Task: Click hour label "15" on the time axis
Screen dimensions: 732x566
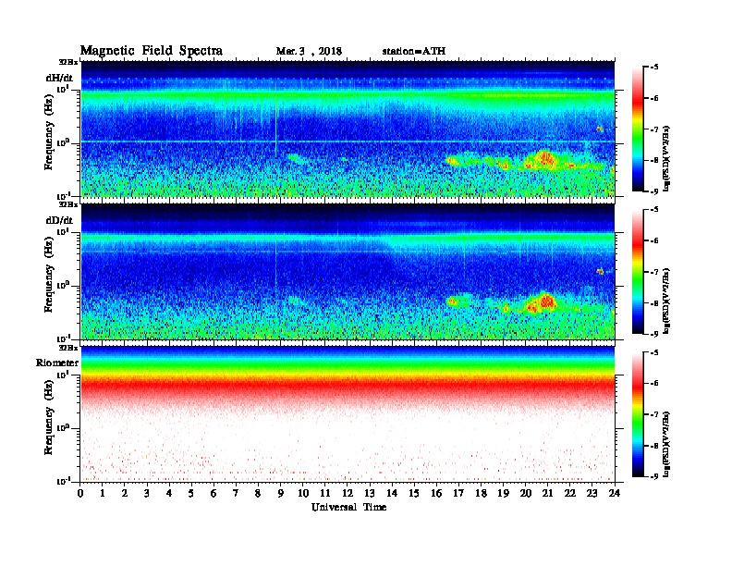Action: (x=414, y=493)
